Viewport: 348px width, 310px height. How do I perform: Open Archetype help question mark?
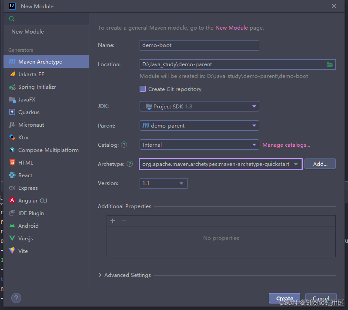pyautogui.click(x=130, y=164)
